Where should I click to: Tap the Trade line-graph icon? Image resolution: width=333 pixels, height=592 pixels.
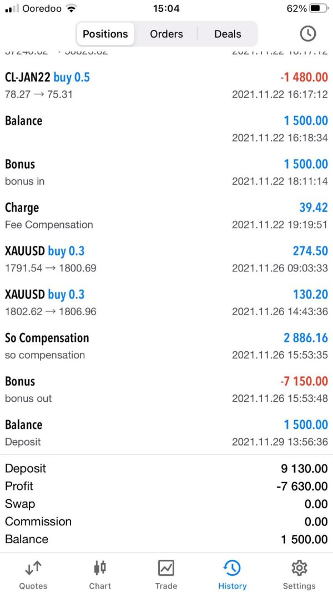coord(166,568)
